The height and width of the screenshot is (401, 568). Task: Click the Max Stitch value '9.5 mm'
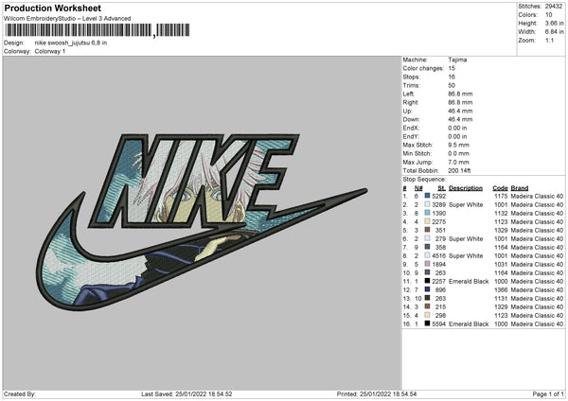click(458, 145)
